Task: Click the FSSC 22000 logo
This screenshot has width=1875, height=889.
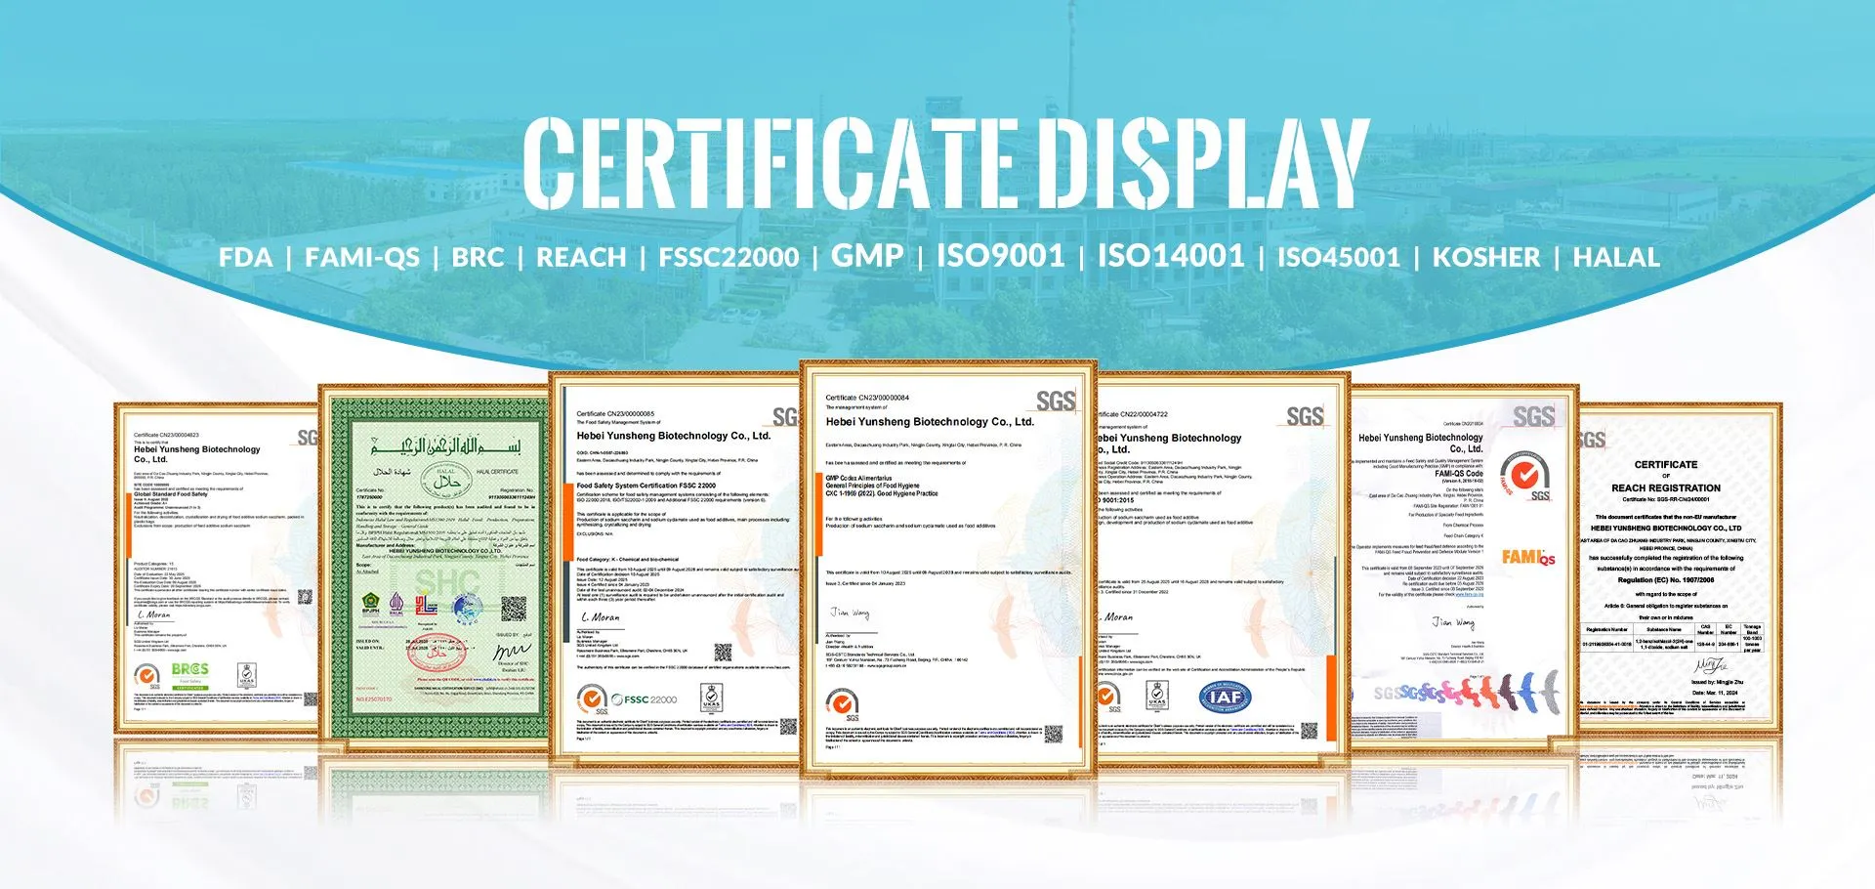Action: [645, 699]
